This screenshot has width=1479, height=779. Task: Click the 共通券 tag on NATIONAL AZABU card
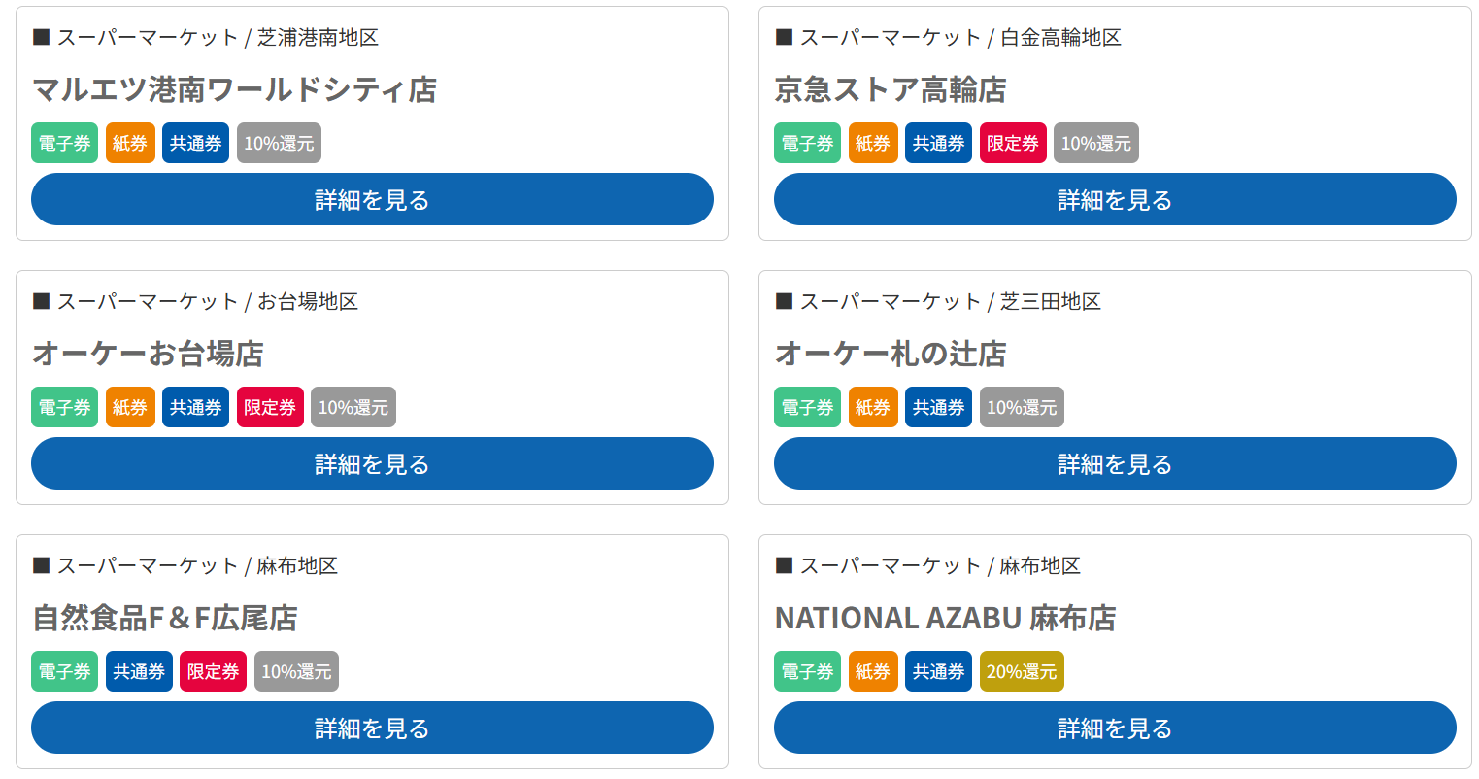point(938,671)
